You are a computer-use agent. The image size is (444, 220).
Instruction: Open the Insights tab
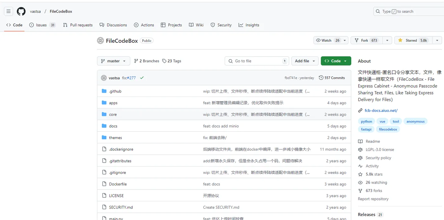pos(249,25)
